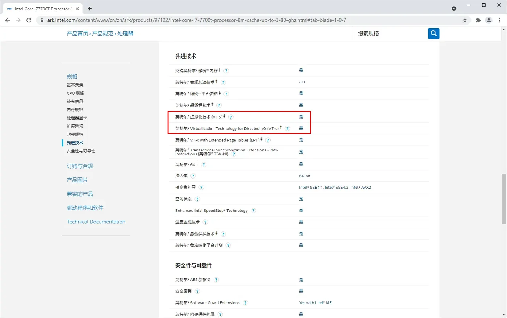Screen dimensions: 507x318
Task: Open help icon for 超线程技术
Action: point(219,106)
